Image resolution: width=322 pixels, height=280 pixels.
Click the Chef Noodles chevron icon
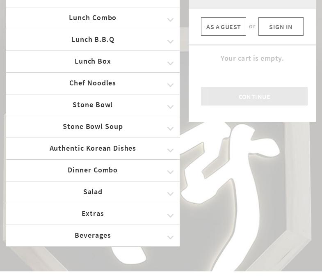tap(170, 85)
